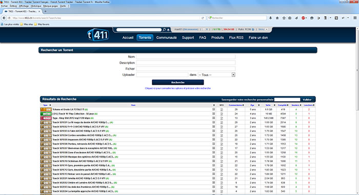This screenshot has height=195, width=359.
Task: Click the Firefox URL address bar
Action: tap(105, 18)
